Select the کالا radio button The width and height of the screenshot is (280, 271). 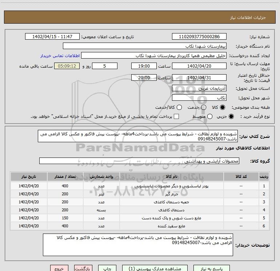(223, 107)
